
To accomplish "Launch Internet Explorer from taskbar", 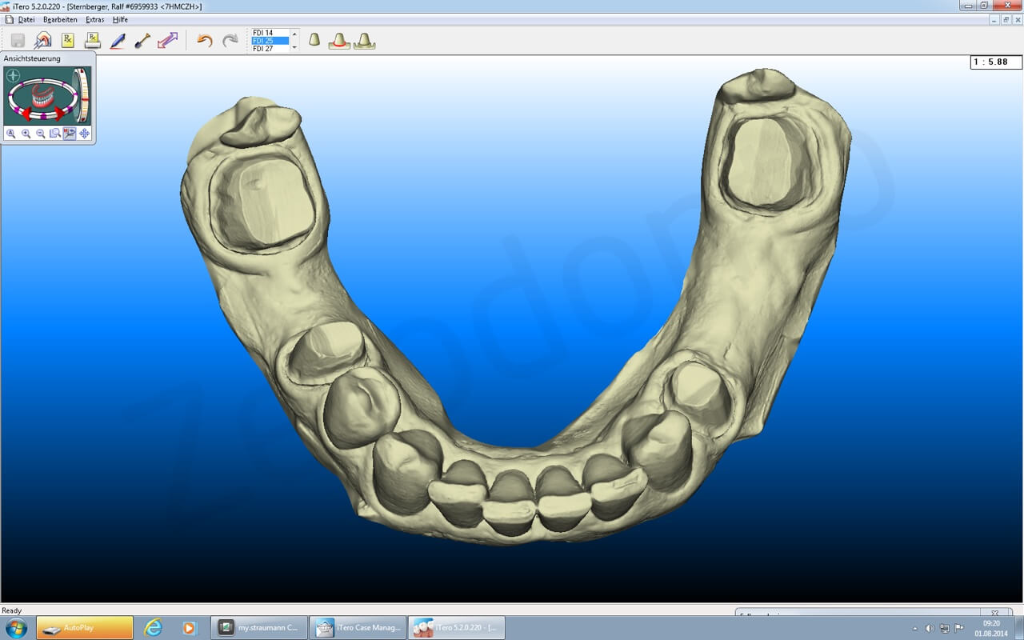I will [x=153, y=628].
